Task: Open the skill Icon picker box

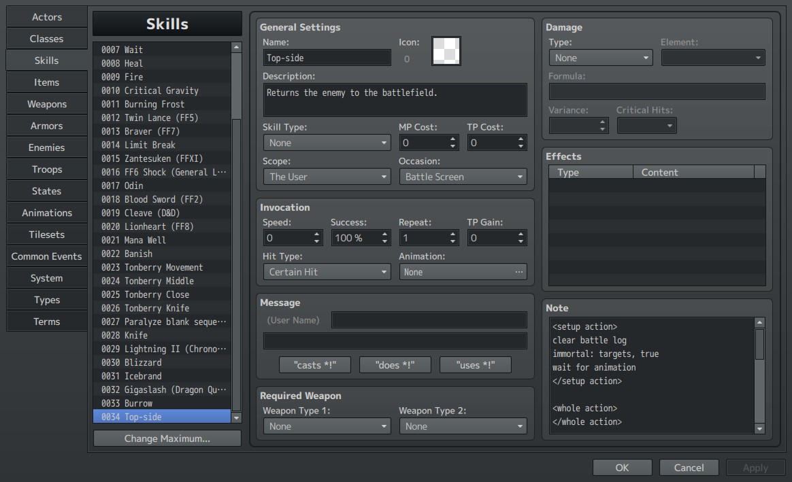Action: click(x=446, y=51)
